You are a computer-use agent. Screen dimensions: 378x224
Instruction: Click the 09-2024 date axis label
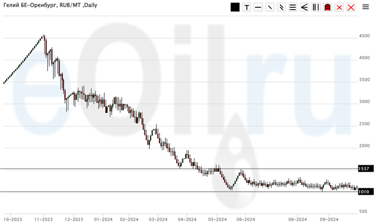329,218
